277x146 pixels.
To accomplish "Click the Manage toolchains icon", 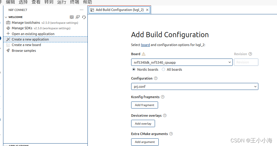I will click(x=8, y=23).
